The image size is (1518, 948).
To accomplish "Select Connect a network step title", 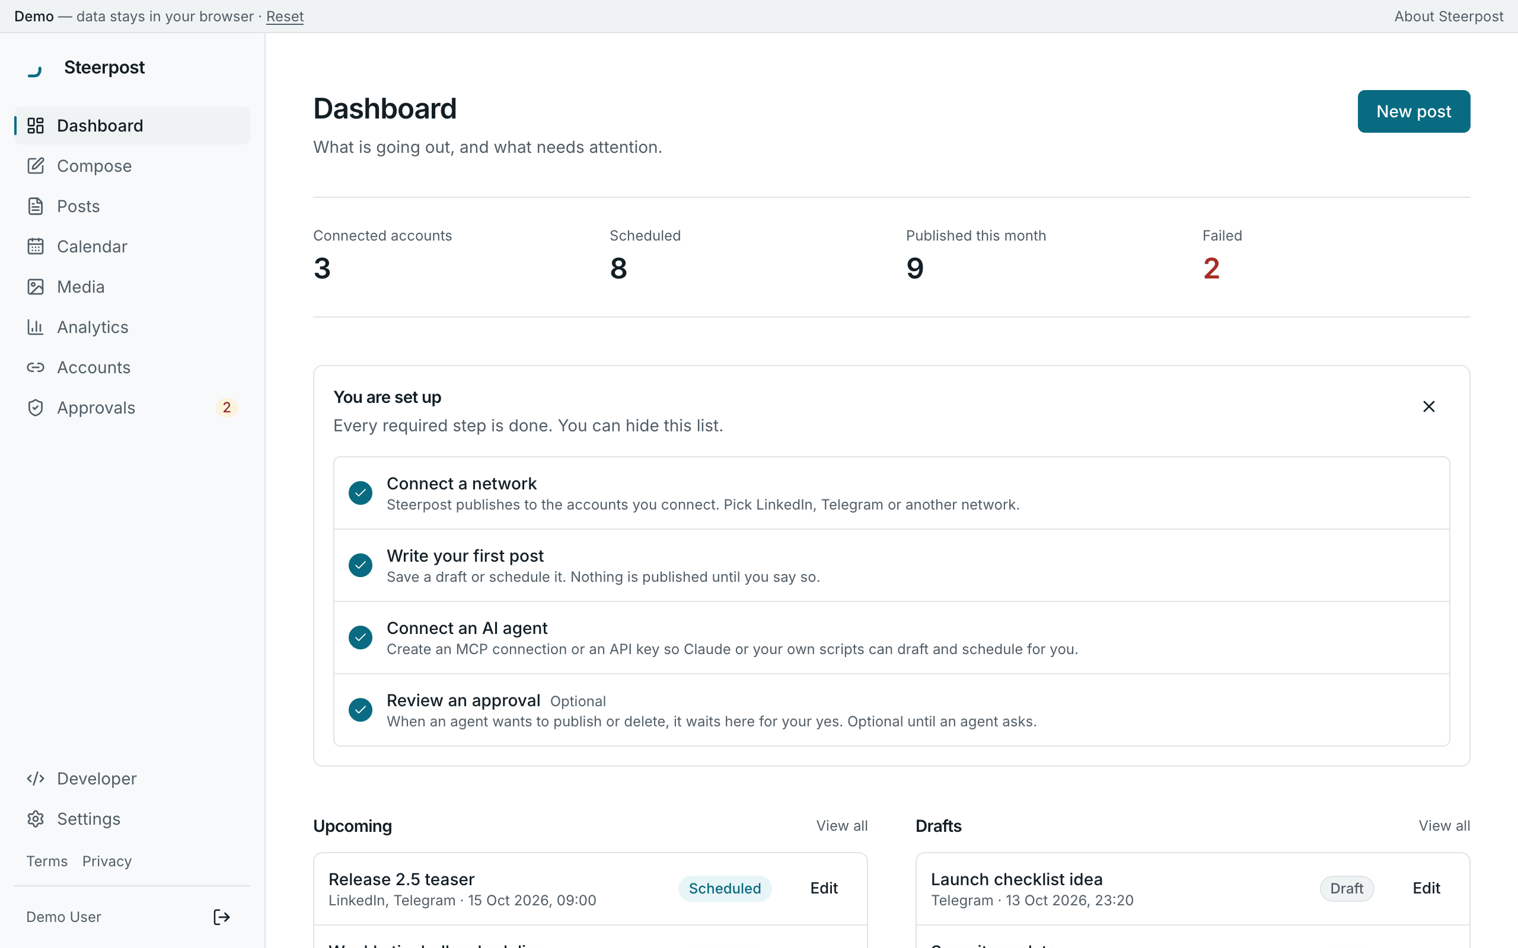I will 462,483.
